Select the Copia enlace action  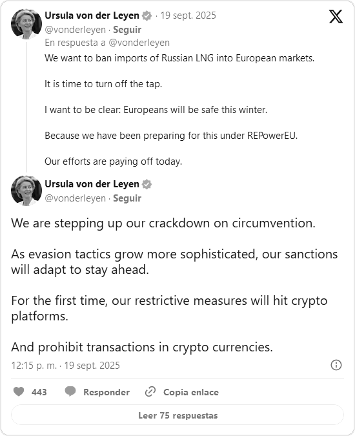click(191, 392)
